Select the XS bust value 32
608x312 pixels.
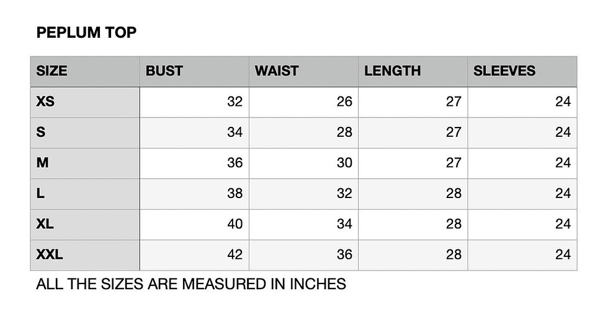click(235, 102)
